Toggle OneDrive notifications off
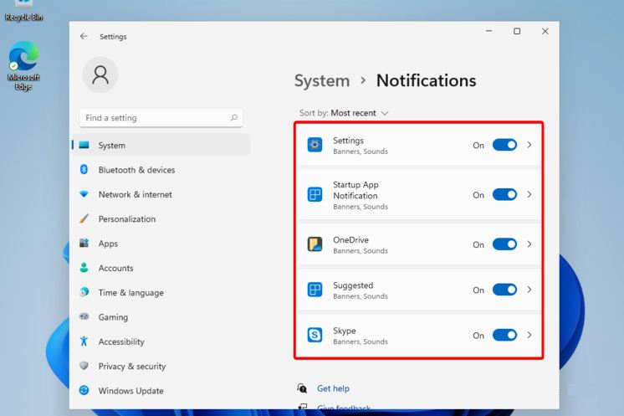Image resolution: width=624 pixels, height=416 pixels. (x=504, y=244)
